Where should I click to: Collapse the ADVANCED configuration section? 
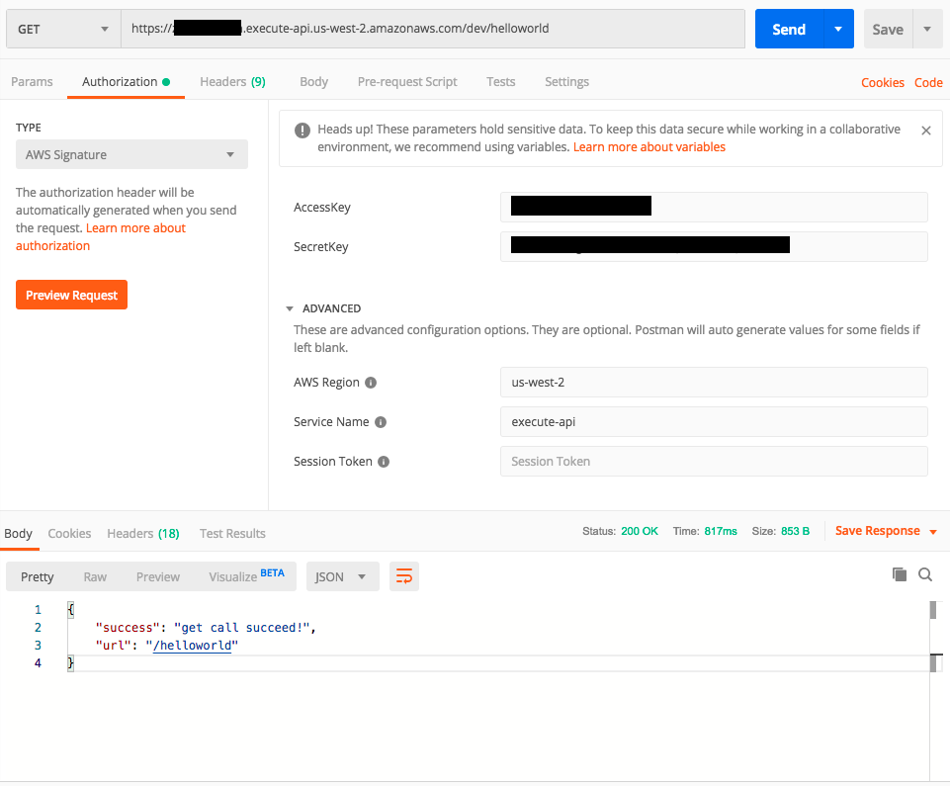[290, 307]
